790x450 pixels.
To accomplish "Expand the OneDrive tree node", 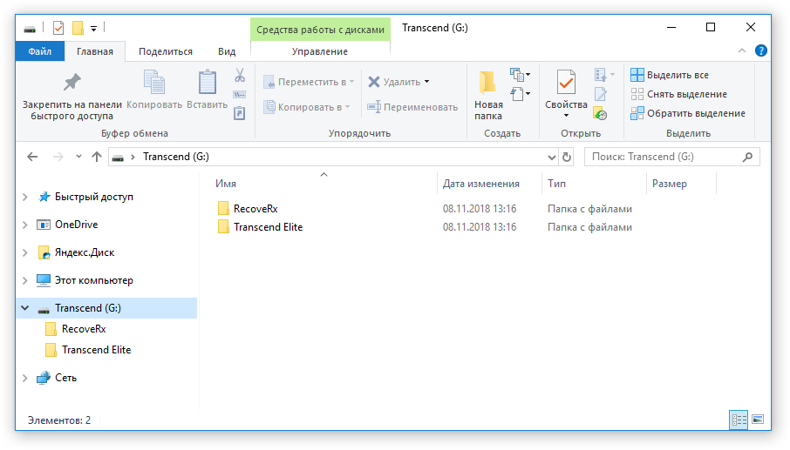I will [24, 225].
